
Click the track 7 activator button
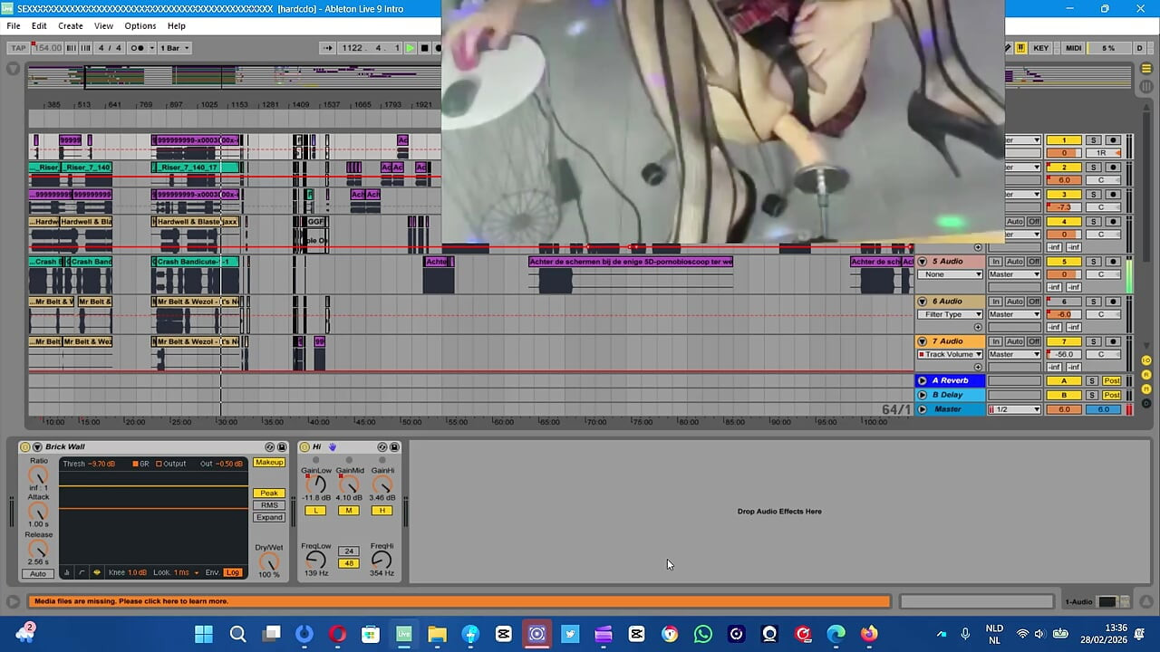point(1064,341)
